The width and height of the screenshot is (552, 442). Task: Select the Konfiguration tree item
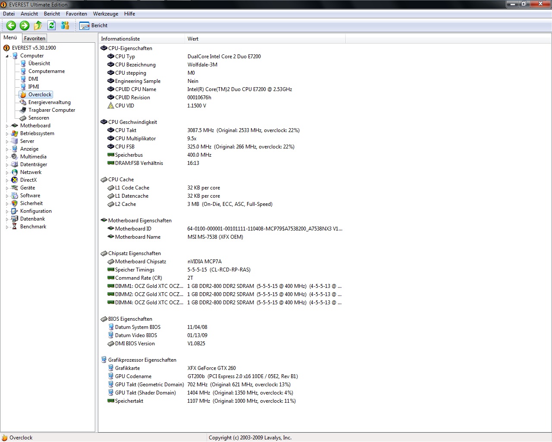tap(36, 211)
